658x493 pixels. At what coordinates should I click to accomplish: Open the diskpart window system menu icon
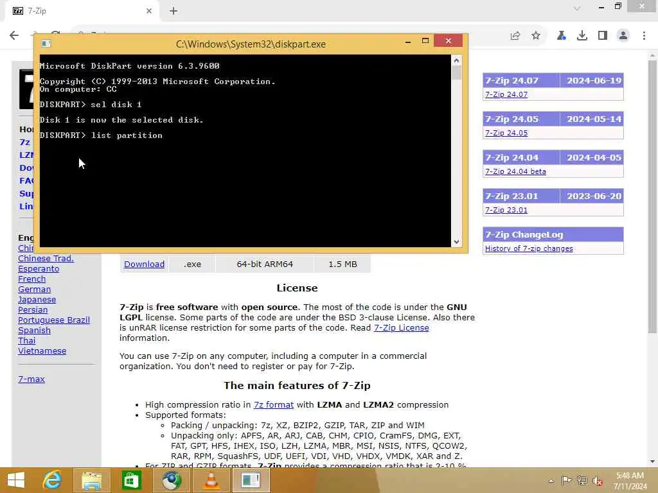pos(46,44)
